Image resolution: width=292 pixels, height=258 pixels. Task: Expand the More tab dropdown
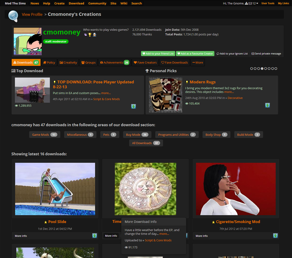point(198,62)
